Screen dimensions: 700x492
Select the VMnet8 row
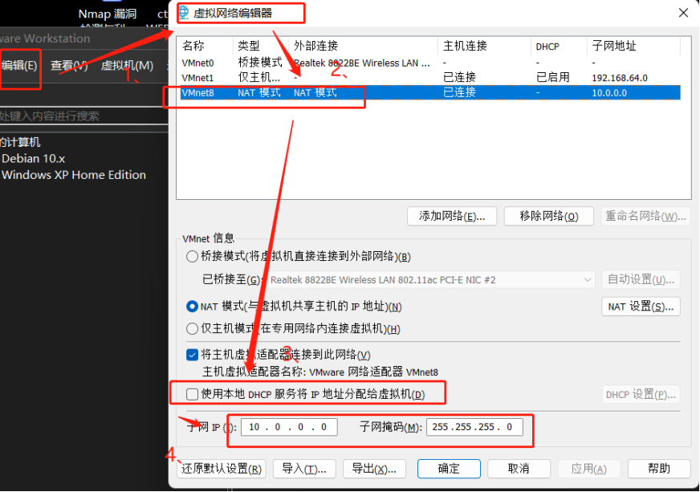click(x=430, y=93)
